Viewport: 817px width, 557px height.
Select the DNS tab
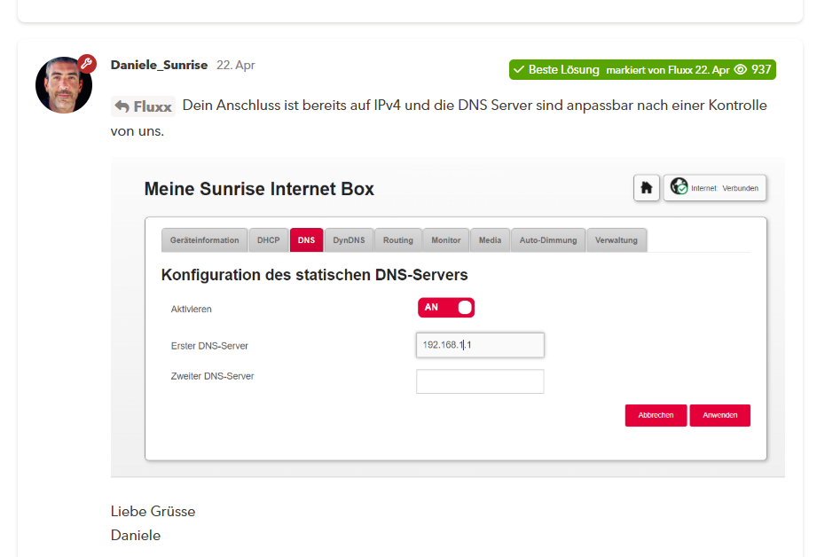click(x=306, y=240)
